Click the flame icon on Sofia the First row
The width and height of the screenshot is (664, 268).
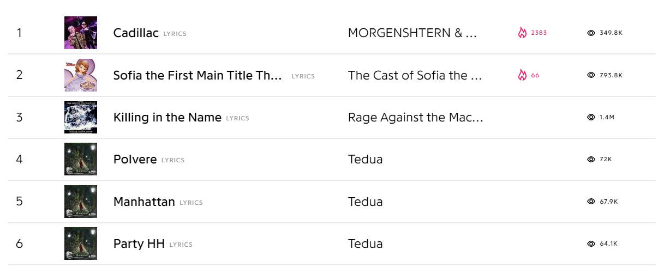click(522, 75)
